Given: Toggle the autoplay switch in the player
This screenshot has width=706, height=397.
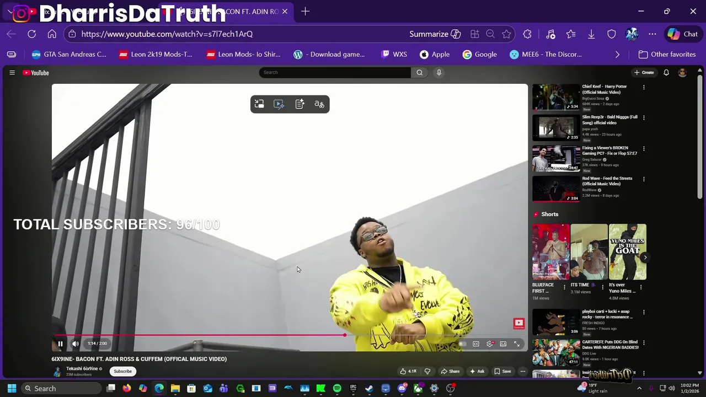Looking at the screenshot, I should [x=462, y=344].
